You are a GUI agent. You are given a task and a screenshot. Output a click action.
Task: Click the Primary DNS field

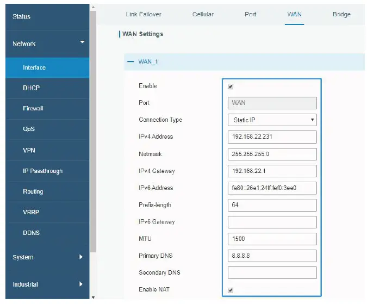pyautogui.click(x=272, y=256)
